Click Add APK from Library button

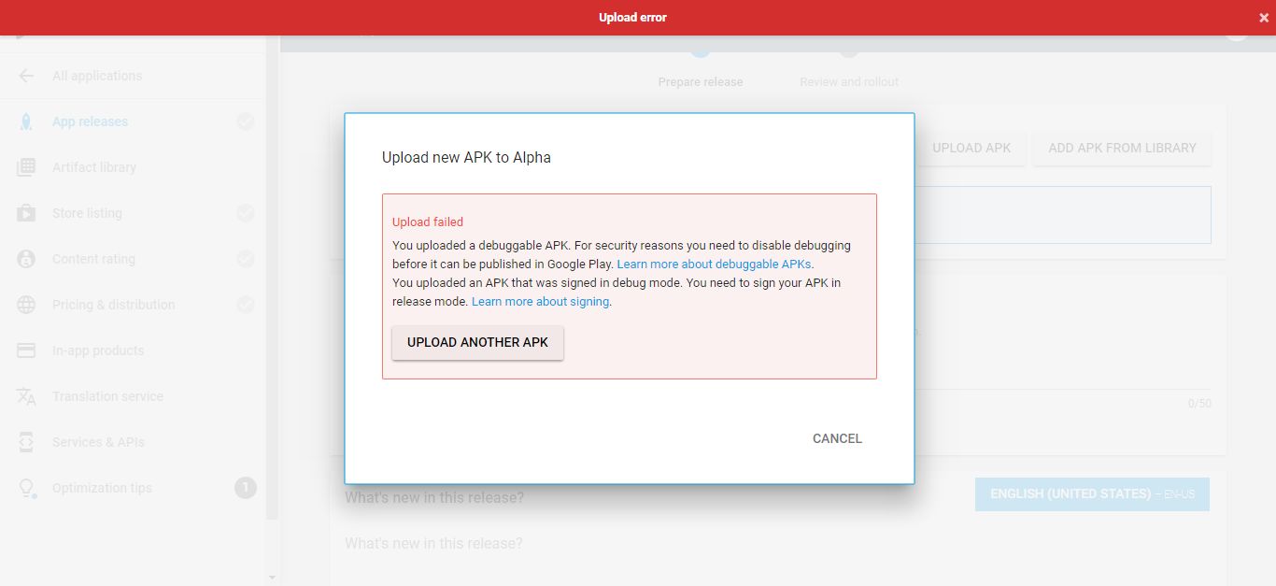pyautogui.click(x=1122, y=148)
